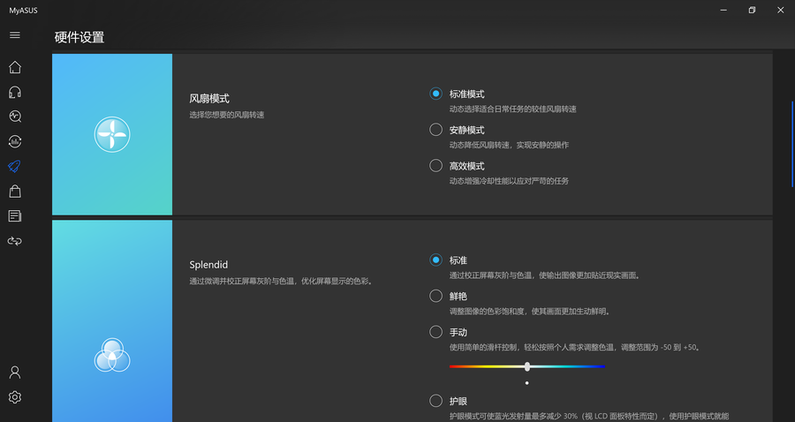
Task: Go to the Home page icon
Action: [14, 67]
